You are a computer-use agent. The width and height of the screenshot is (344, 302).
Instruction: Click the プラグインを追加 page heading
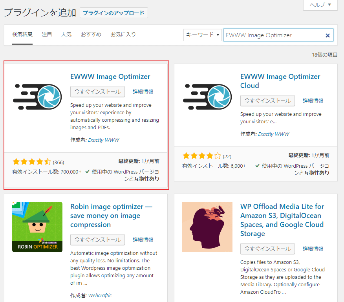click(40, 12)
